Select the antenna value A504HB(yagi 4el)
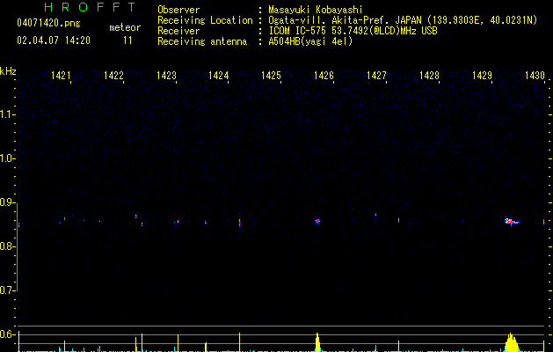This screenshot has width=553, height=352. coord(310,41)
